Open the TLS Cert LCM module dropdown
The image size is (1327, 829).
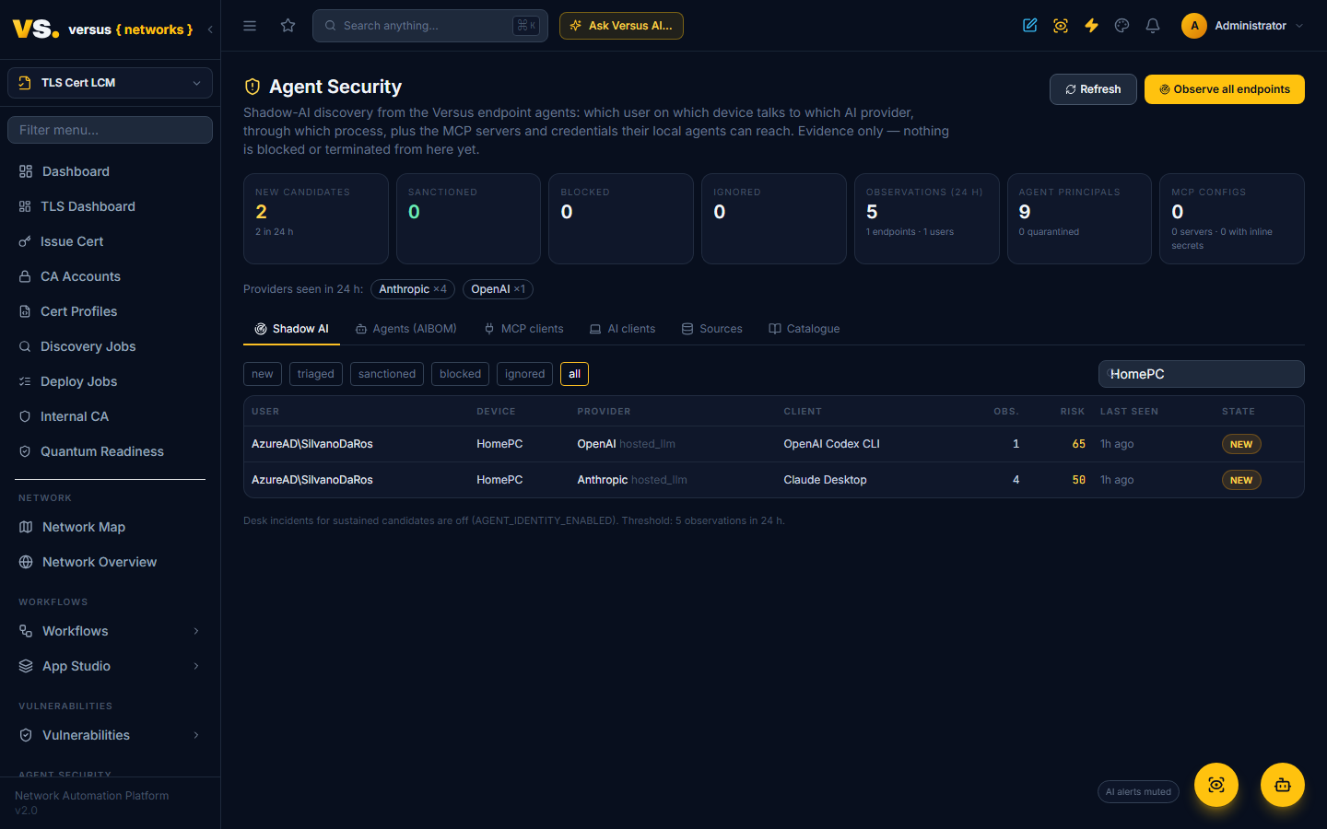111,83
